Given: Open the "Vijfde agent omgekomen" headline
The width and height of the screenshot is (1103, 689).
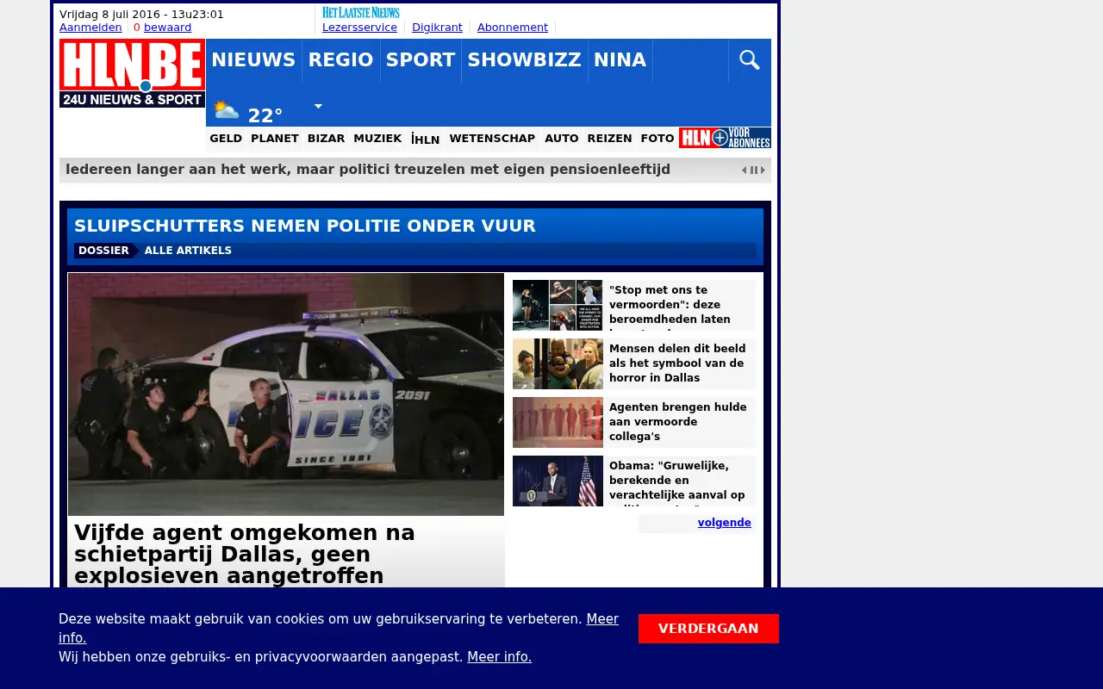Looking at the screenshot, I should click(245, 554).
